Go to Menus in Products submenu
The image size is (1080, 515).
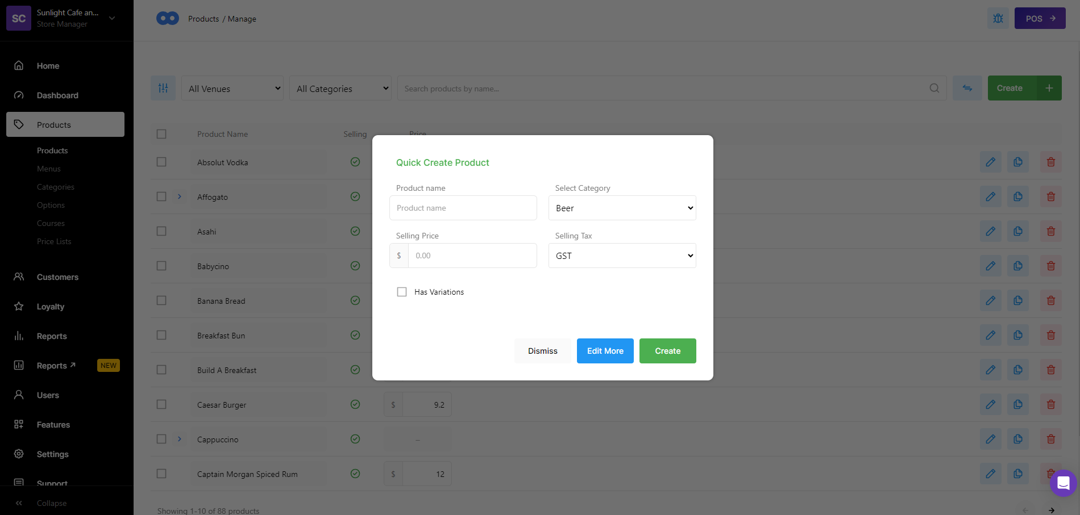tap(49, 169)
